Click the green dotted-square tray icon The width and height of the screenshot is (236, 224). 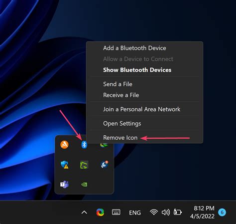(x=84, y=165)
